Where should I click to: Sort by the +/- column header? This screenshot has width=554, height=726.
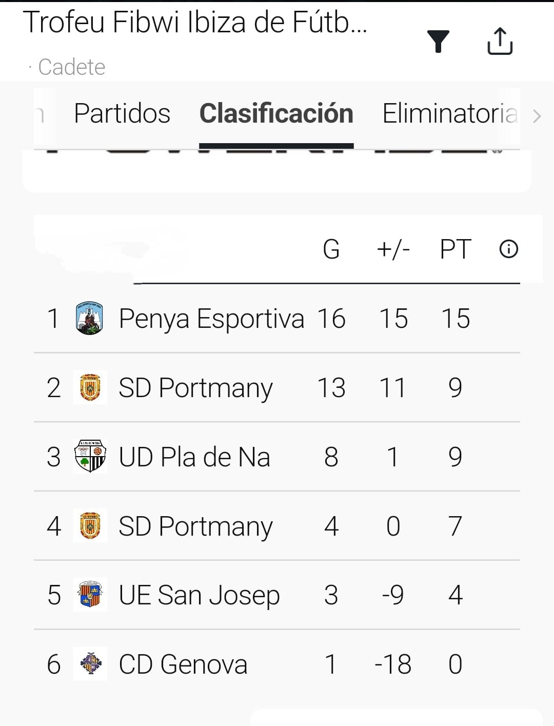[x=393, y=249]
